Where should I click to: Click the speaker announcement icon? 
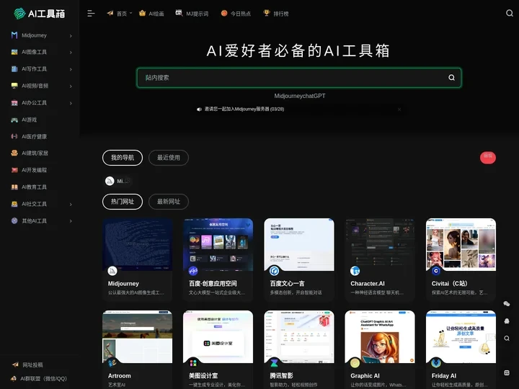[199, 109]
